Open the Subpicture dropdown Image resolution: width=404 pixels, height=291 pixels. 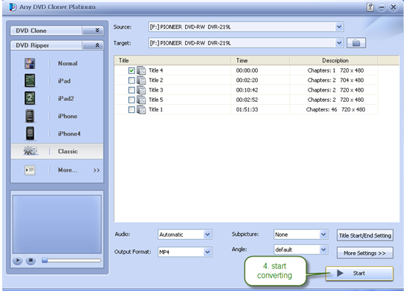point(323,234)
